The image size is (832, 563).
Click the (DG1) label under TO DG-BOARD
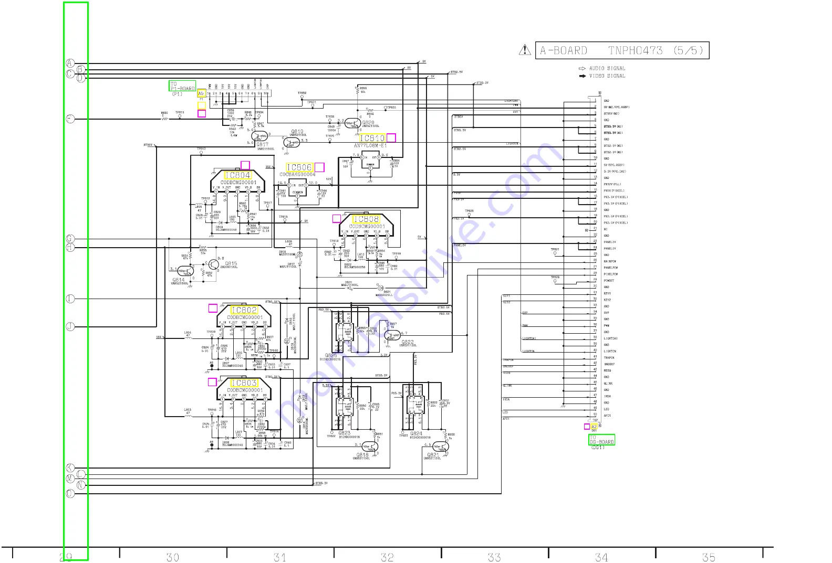(598, 448)
